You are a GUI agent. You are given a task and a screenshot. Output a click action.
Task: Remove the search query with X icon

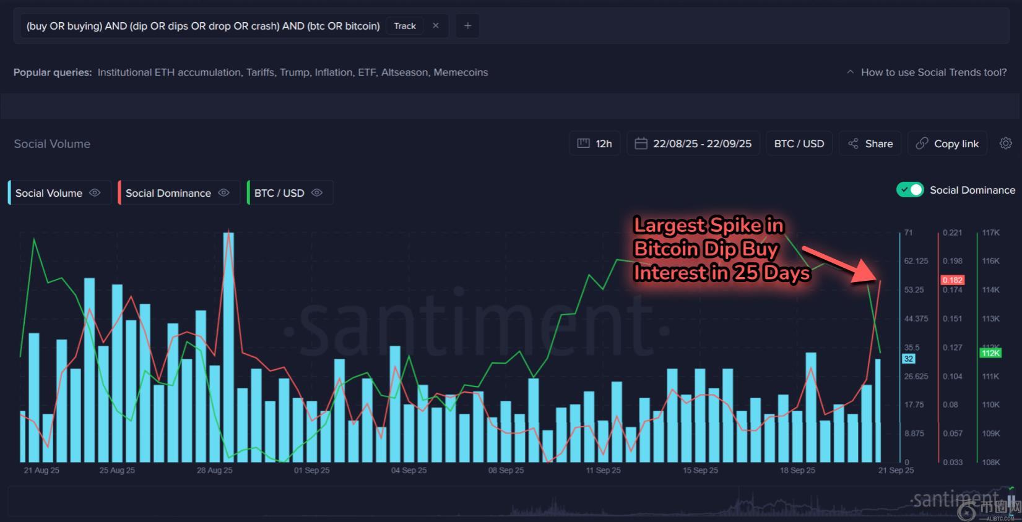(436, 26)
